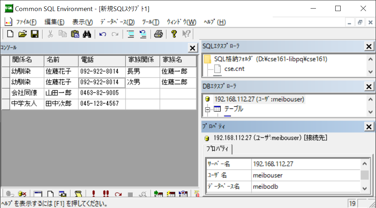This screenshot has width=376, height=208.
Task: Open the ツール(T) menu
Action: [150, 22]
